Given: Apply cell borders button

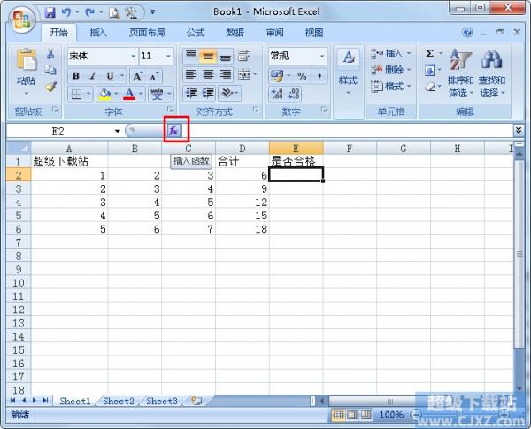Looking at the screenshot, I should pyautogui.click(x=76, y=94).
